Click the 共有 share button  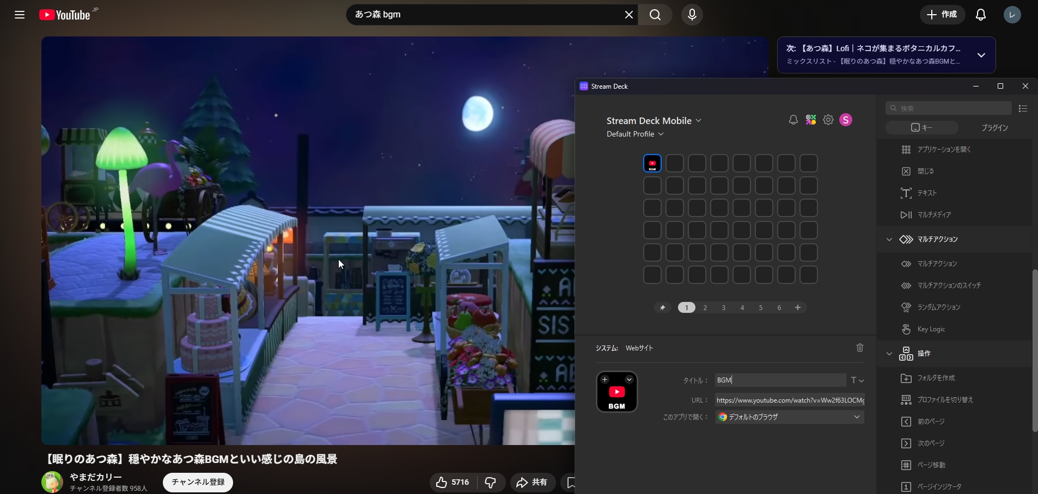[532, 482]
